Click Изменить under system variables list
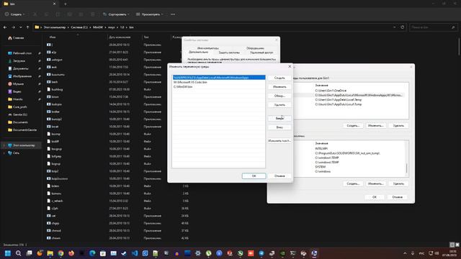This screenshot has height=259, width=461. 376,183
